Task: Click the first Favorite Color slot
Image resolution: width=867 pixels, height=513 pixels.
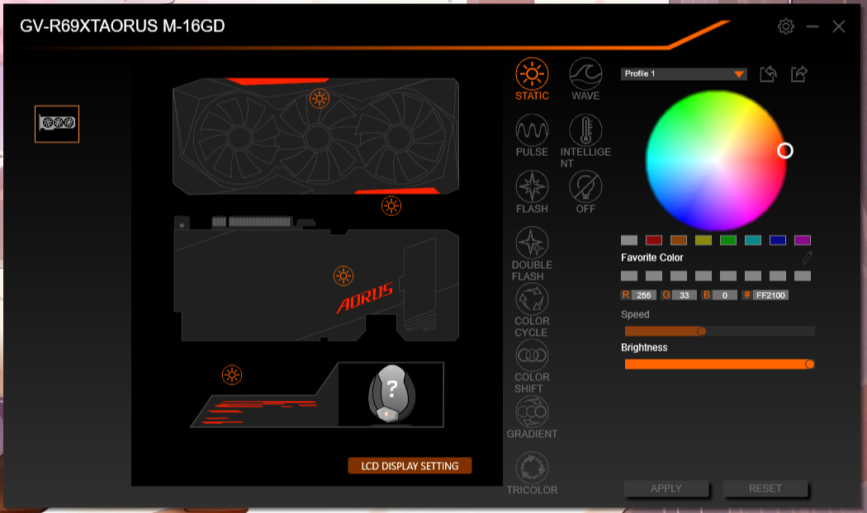Action: (629, 276)
